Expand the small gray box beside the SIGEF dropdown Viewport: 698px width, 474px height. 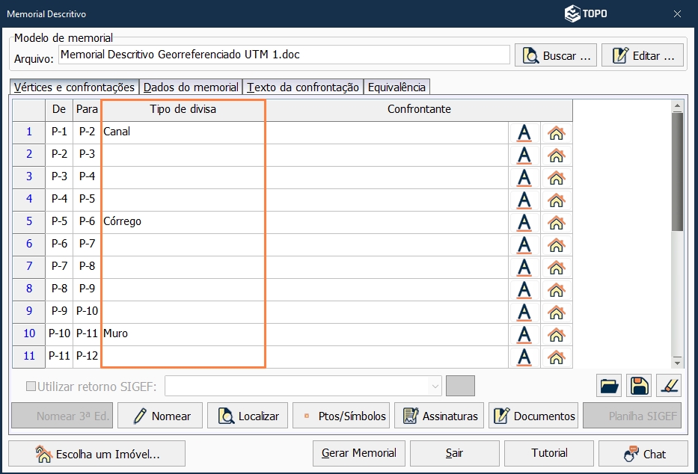460,386
